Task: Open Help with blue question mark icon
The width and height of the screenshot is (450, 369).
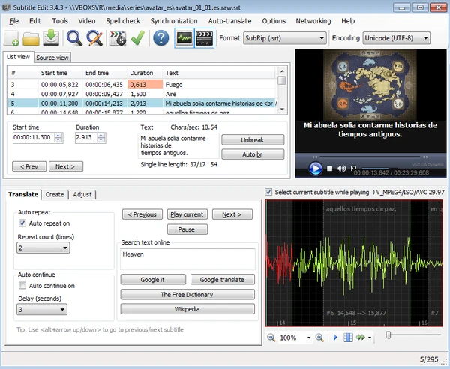Action: 160,37
